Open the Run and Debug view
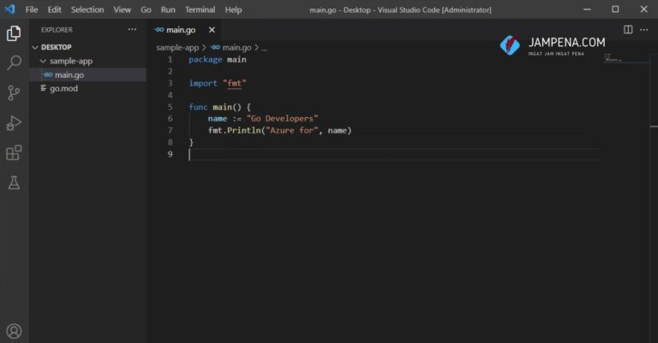The width and height of the screenshot is (658, 343). (x=14, y=123)
